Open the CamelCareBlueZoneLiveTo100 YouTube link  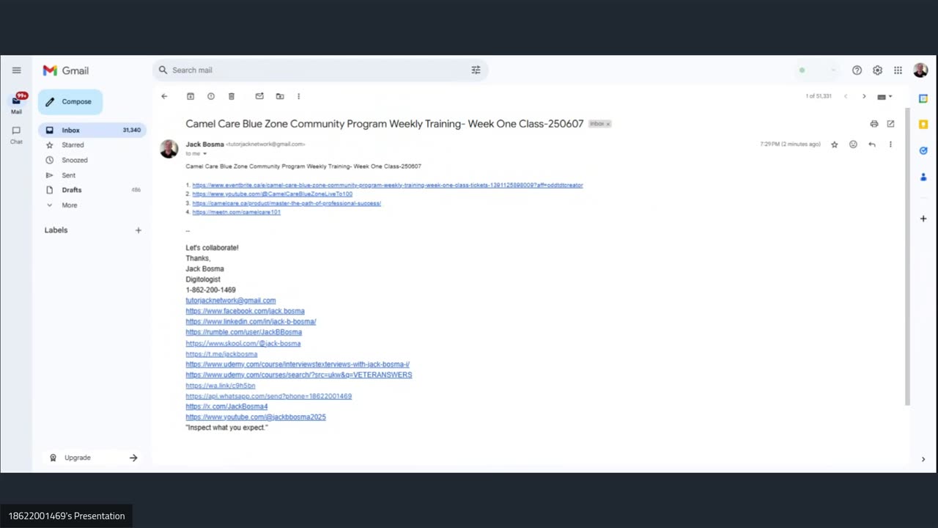pyautogui.click(x=273, y=194)
